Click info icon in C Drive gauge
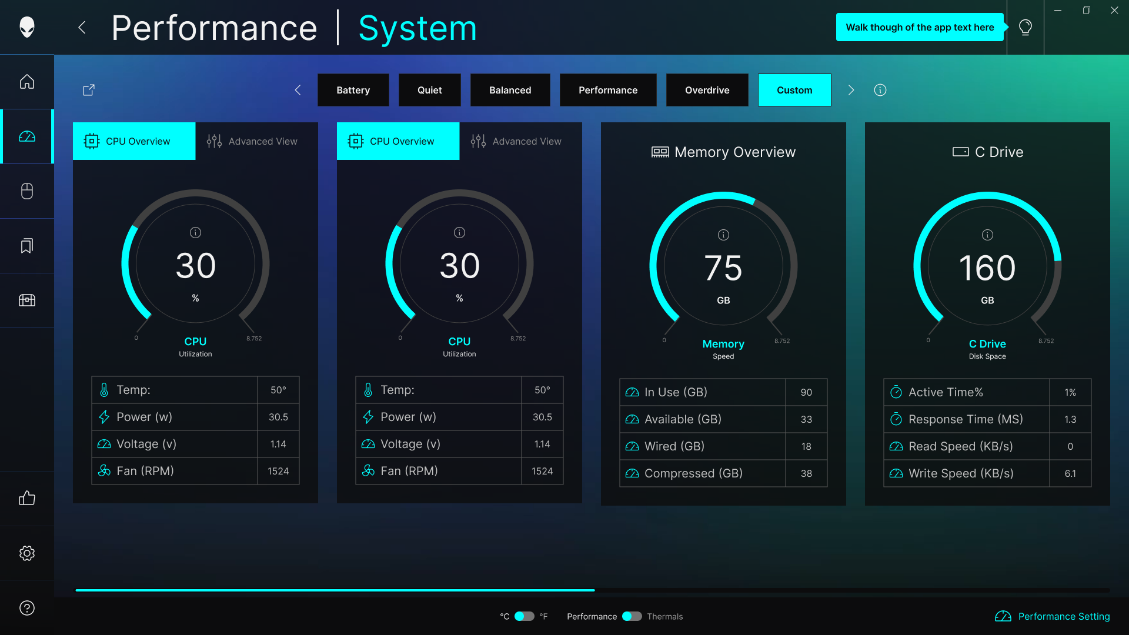Image resolution: width=1129 pixels, height=635 pixels. click(x=987, y=235)
